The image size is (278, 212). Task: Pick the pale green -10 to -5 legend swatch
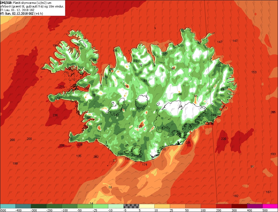(x=116, y=206)
